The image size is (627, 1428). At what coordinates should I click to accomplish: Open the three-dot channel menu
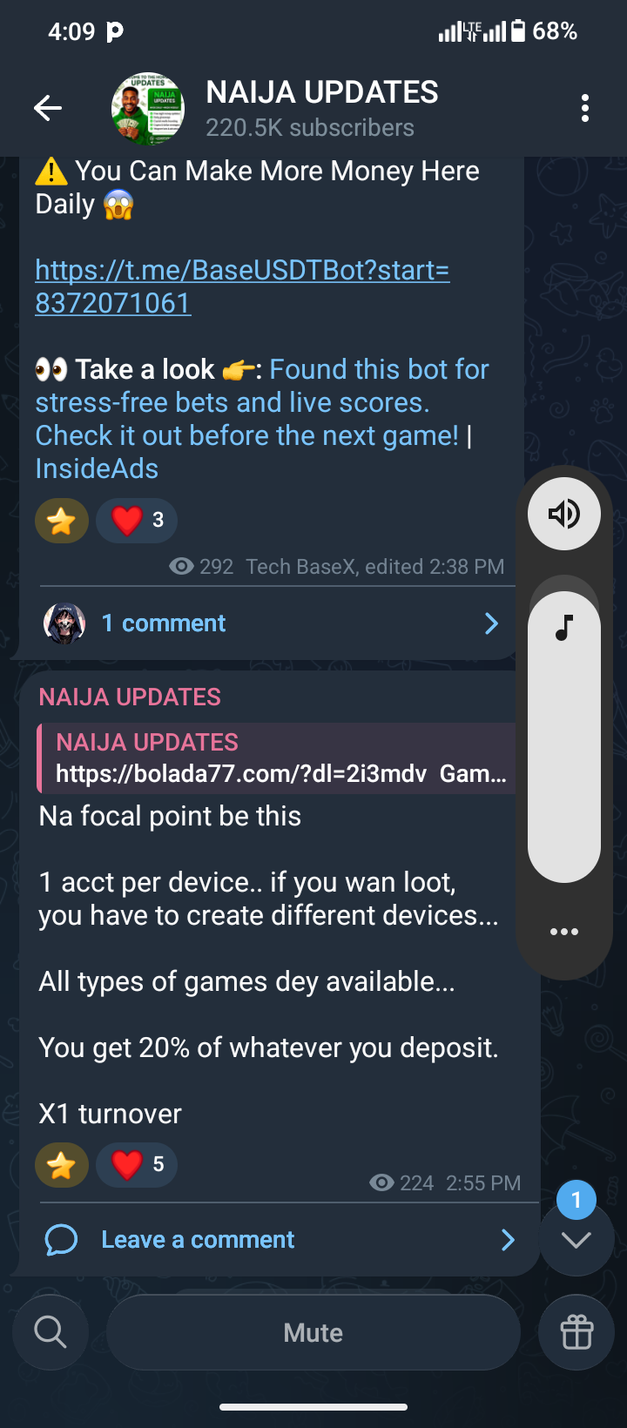[585, 108]
